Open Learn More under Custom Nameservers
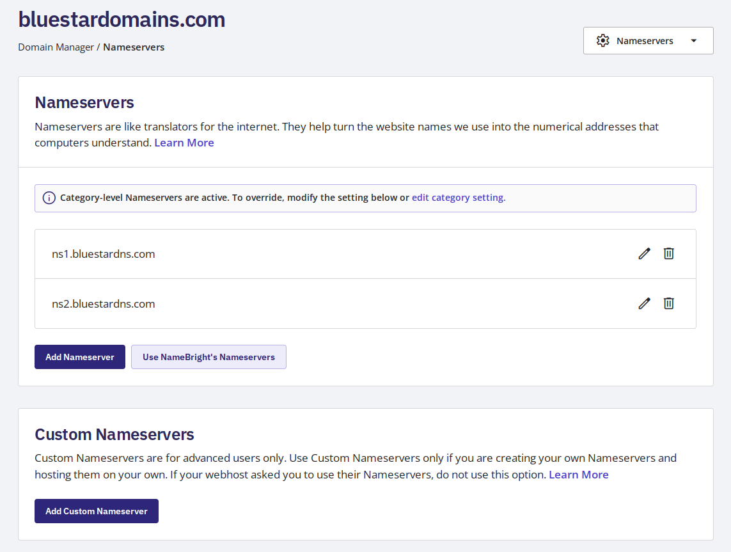731x552 pixels. pyautogui.click(x=578, y=475)
